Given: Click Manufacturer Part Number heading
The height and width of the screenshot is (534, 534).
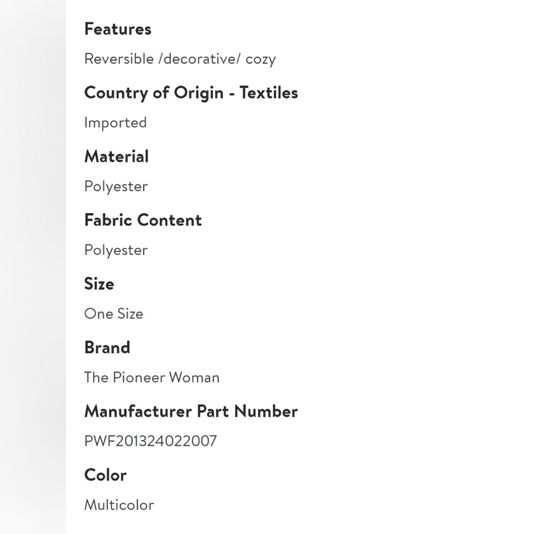Looking at the screenshot, I should coord(191,411).
